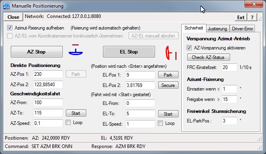Click Check AZ-Status button
Viewport: 266px width, 154px height.
coord(208,57)
